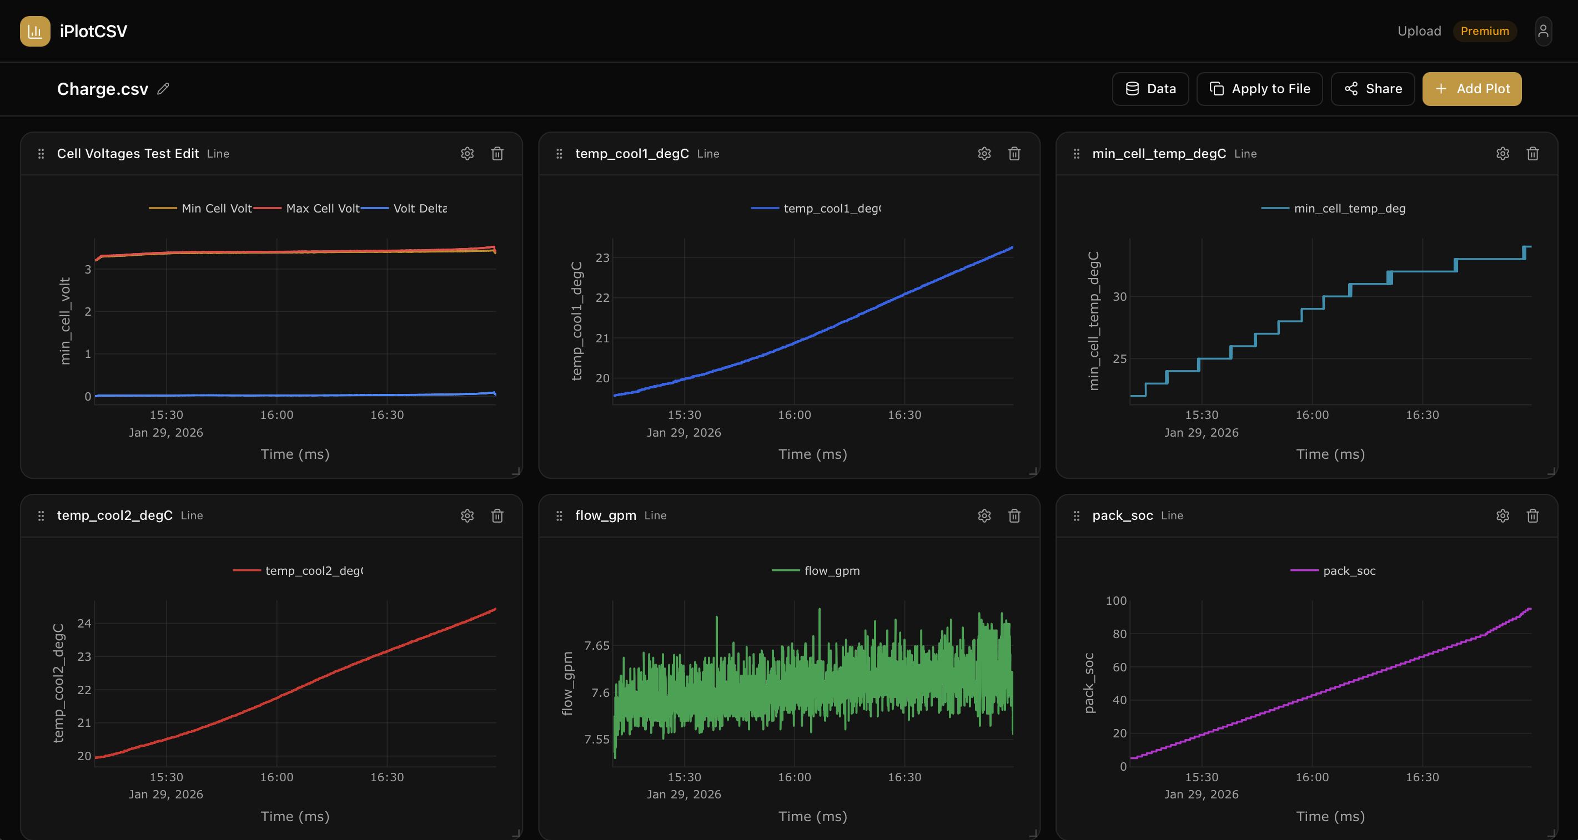Toggle Max Cell Volt legend series
This screenshot has height=840, width=1578.
point(322,208)
